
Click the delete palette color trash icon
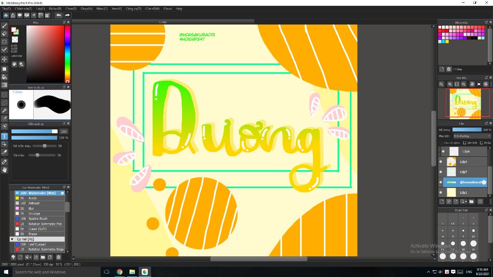point(449,69)
